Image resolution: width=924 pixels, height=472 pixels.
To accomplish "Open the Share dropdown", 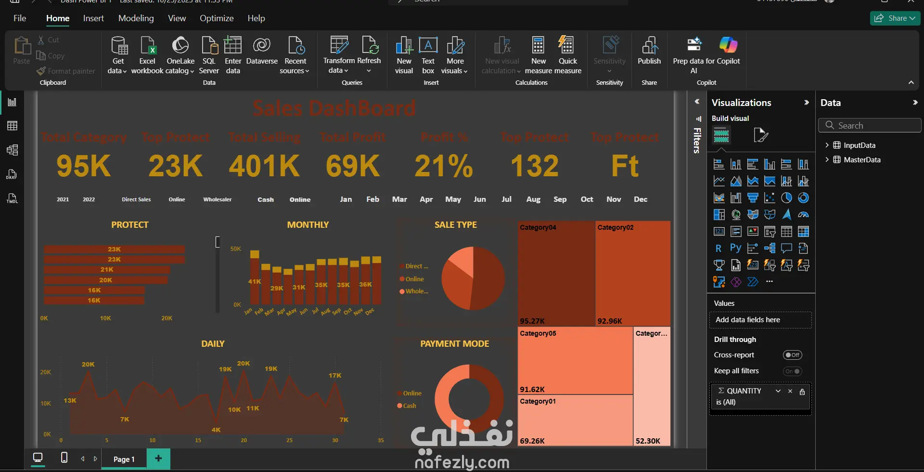I will 895,18.
